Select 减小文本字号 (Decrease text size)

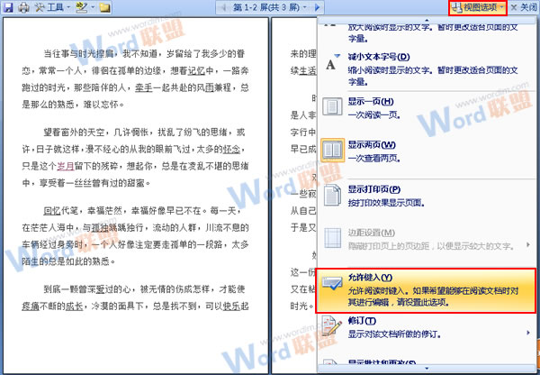pos(379,58)
